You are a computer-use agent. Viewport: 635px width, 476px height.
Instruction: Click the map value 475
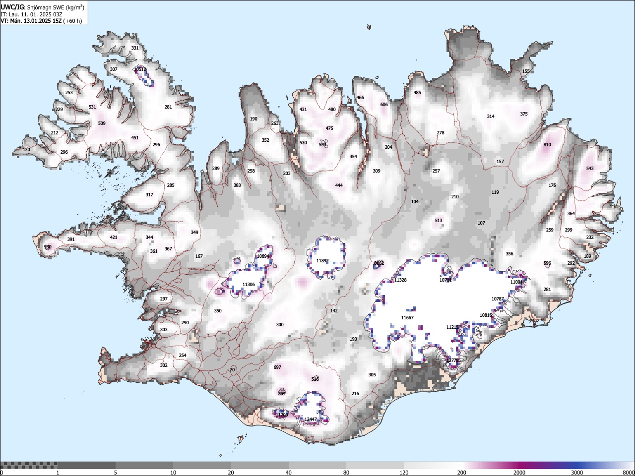click(329, 128)
